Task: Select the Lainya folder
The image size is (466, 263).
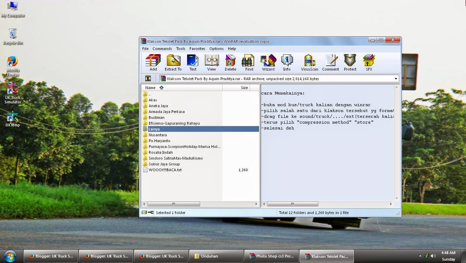Action: [200, 129]
